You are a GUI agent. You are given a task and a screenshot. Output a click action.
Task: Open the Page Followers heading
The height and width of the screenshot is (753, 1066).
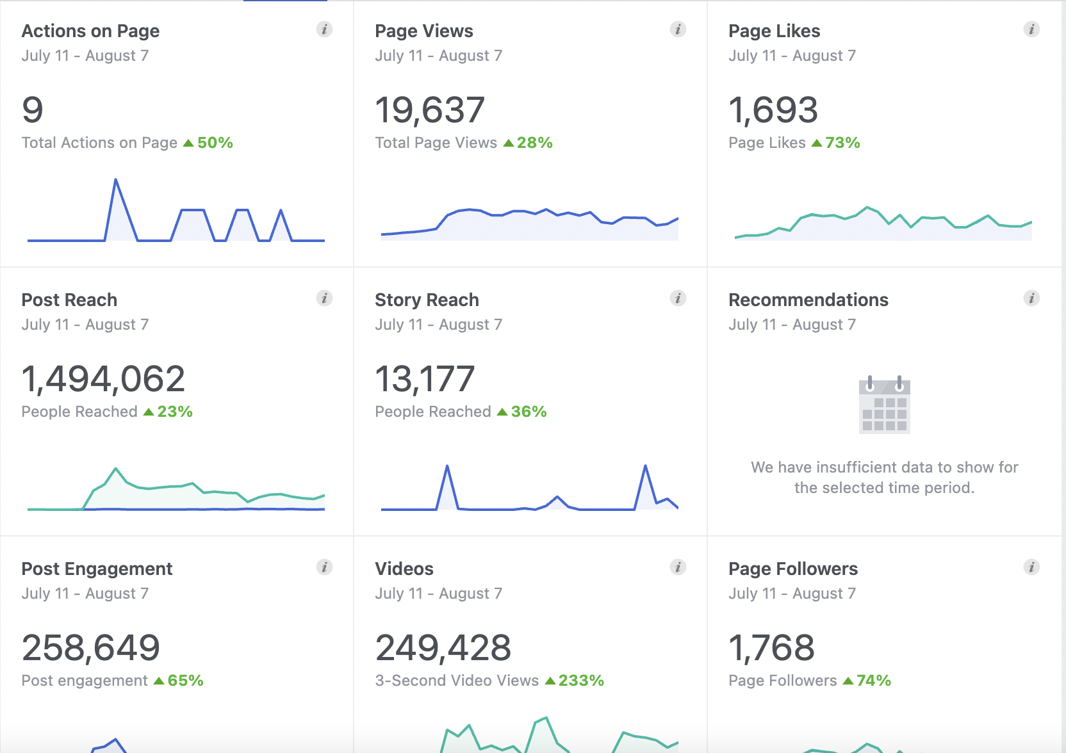(x=793, y=569)
